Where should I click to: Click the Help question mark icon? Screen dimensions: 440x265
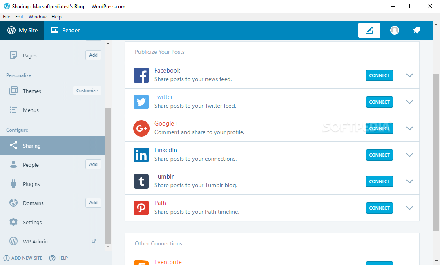[x=52, y=258]
